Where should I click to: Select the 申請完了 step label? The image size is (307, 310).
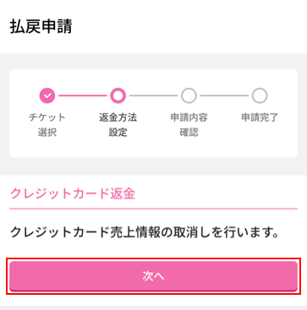(x=260, y=117)
